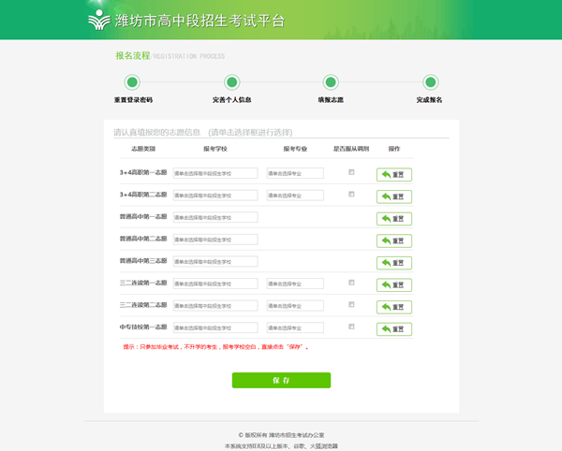Open school selector for 3+4高职第一志愿
The height and width of the screenshot is (451, 562).
coord(214,173)
